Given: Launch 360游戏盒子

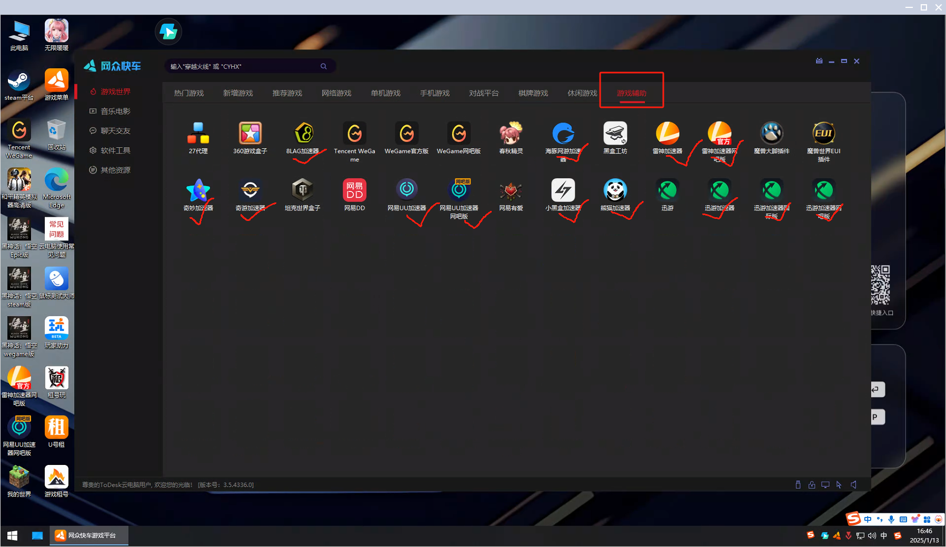Looking at the screenshot, I should 250,134.
